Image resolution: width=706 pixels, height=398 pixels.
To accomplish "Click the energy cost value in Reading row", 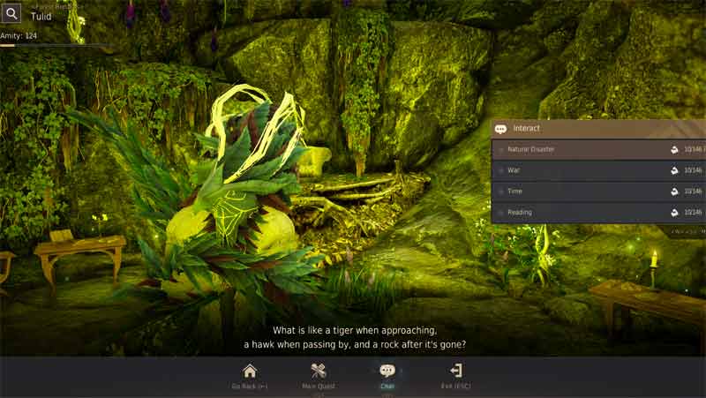I will point(693,213).
